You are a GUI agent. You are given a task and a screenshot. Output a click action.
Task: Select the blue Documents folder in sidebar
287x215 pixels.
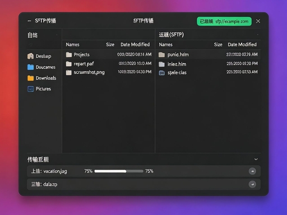coord(41,67)
